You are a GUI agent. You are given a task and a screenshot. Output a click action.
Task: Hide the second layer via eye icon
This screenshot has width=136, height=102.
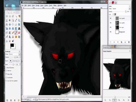coord(110,23)
